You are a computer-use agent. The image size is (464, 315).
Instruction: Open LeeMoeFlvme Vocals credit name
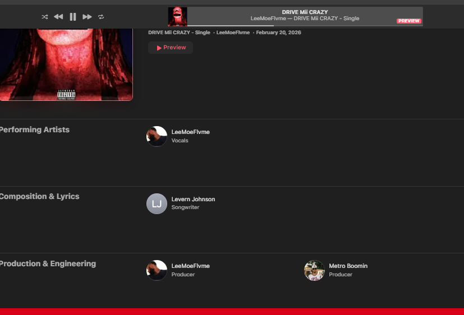tap(191, 132)
